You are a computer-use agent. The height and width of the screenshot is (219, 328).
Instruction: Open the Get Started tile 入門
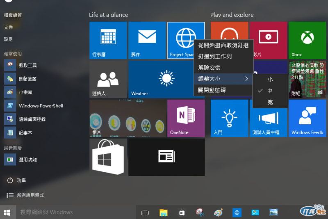229,118
